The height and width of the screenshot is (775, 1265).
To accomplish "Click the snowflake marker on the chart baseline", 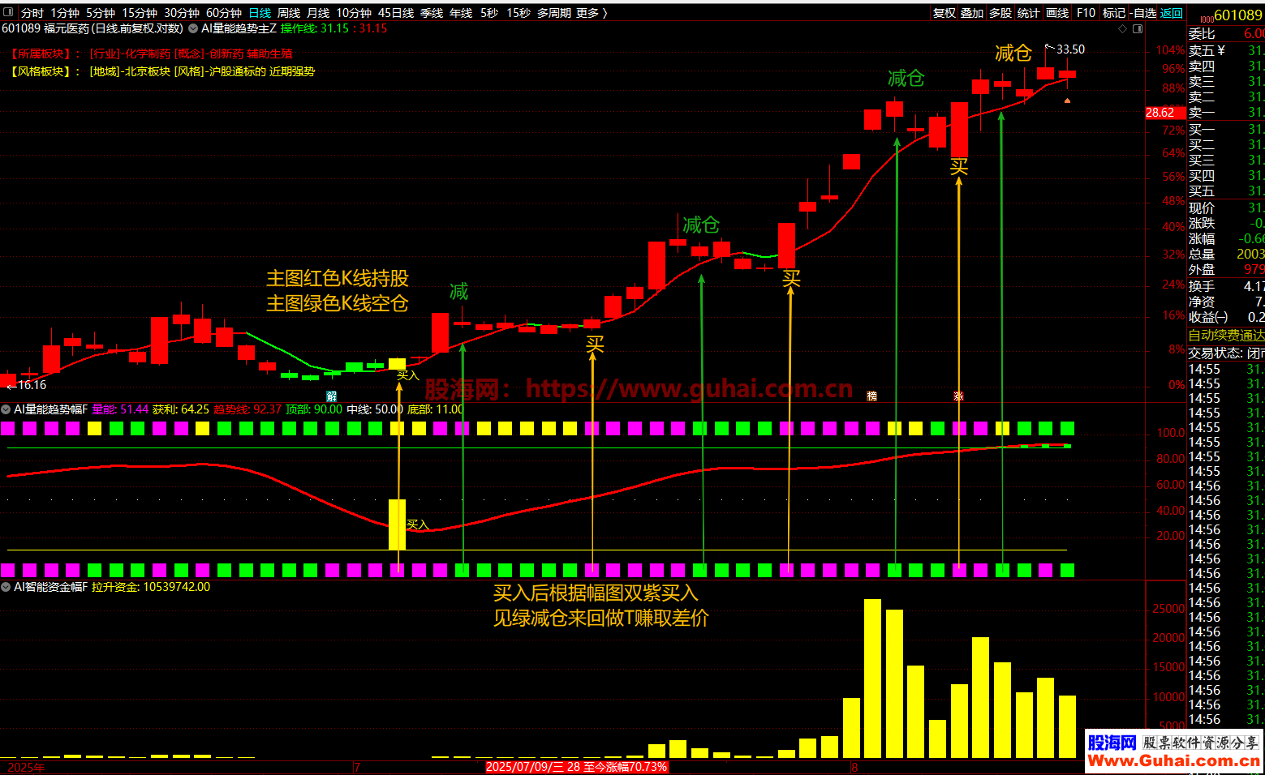I will click(x=958, y=396).
